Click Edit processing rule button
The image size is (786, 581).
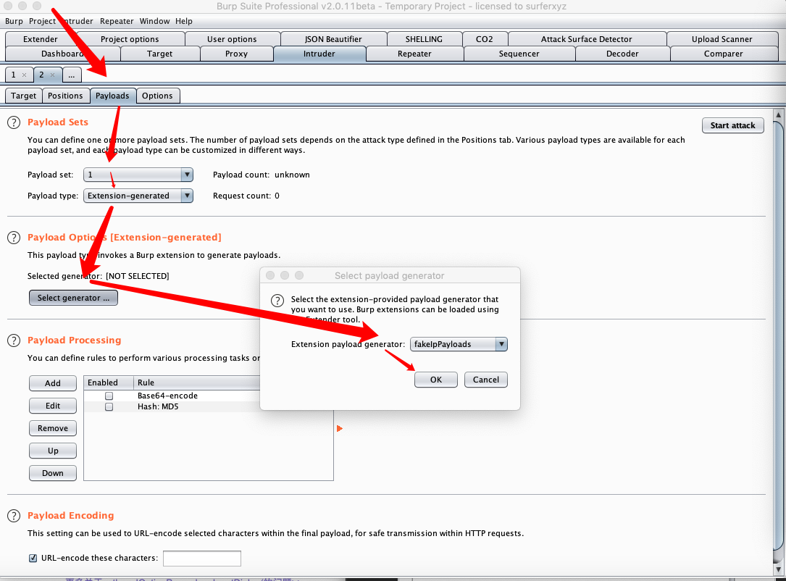coord(53,406)
